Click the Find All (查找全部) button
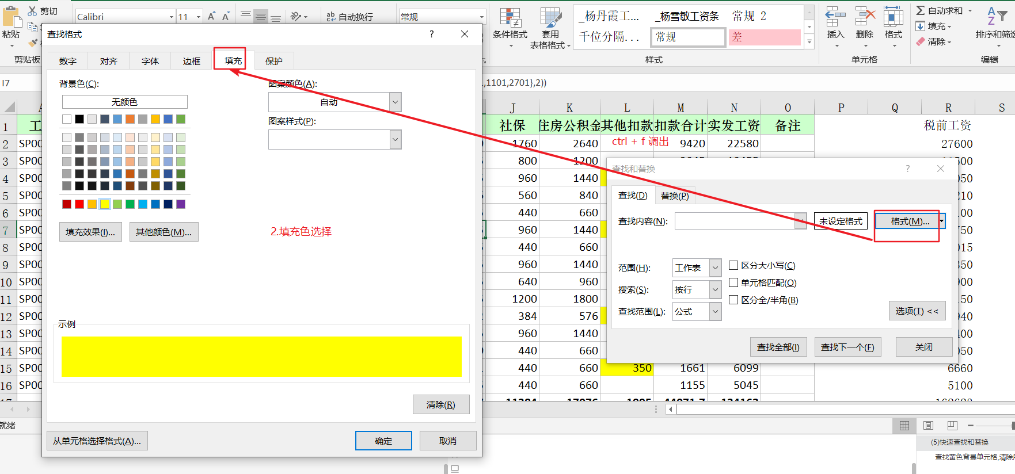The image size is (1015, 474). click(x=778, y=347)
